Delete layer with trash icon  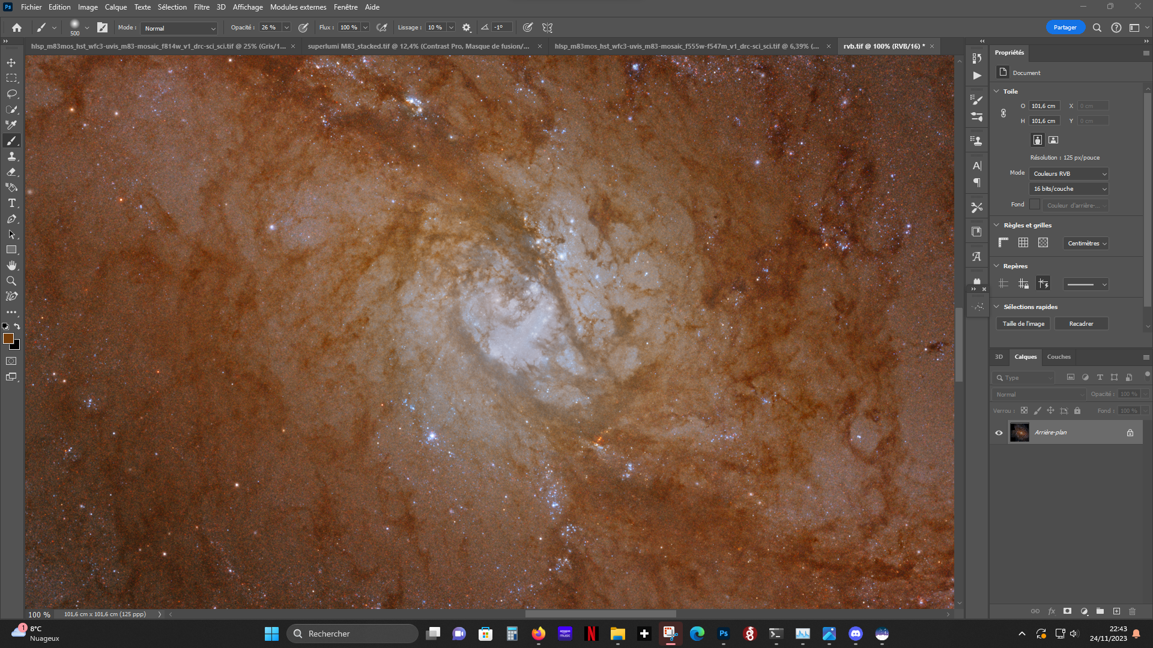click(x=1133, y=611)
